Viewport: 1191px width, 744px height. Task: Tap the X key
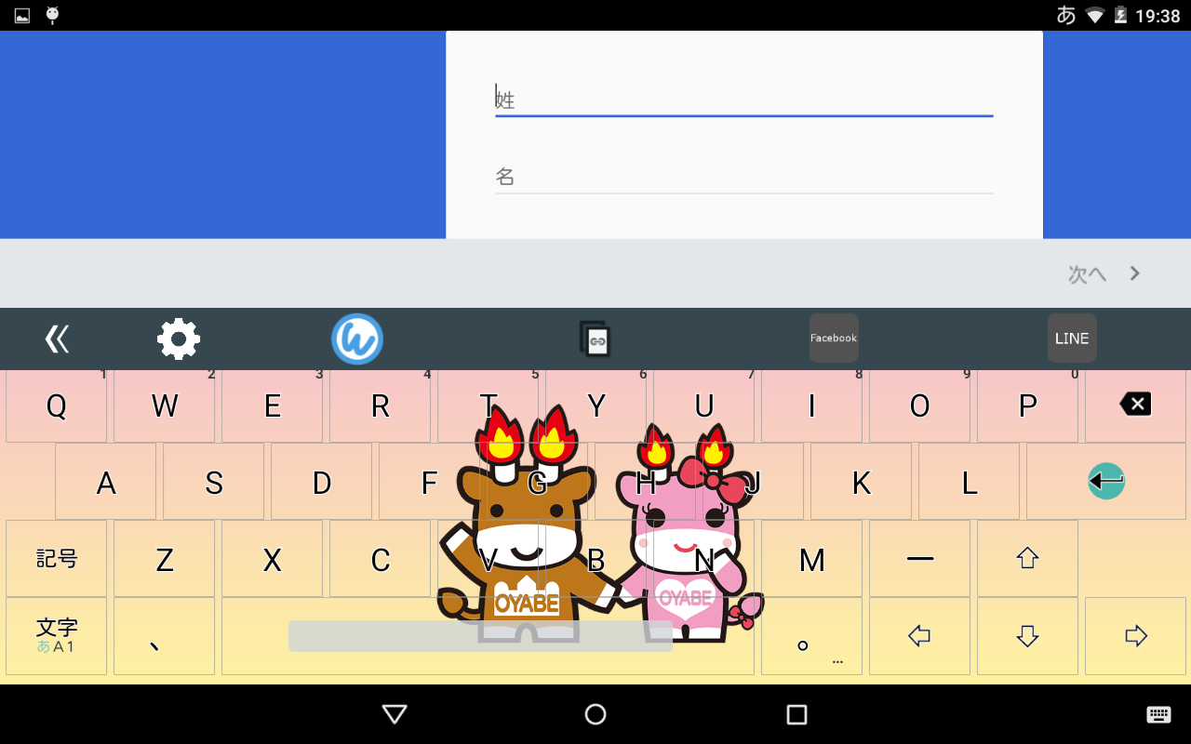(x=272, y=558)
